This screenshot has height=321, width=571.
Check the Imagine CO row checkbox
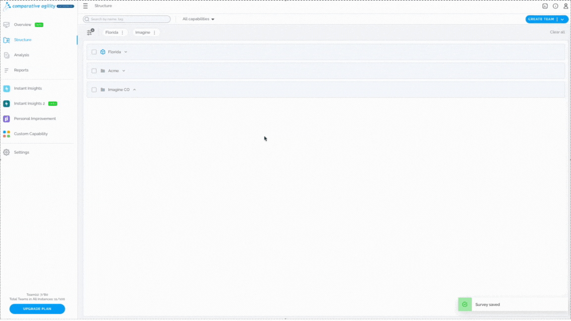[94, 90]
